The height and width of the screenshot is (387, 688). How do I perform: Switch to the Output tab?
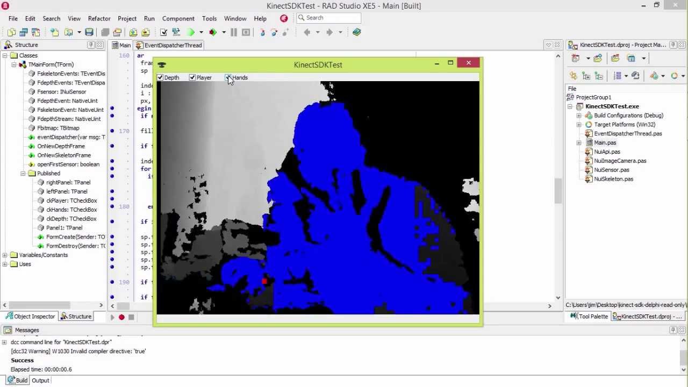click(x=40, y=381)
